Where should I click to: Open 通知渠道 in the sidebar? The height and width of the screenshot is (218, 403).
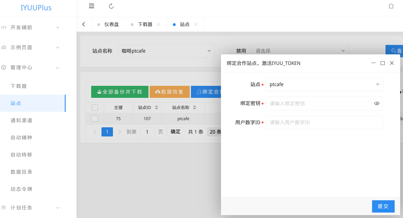pyautogui.click(x=33, y=120)
